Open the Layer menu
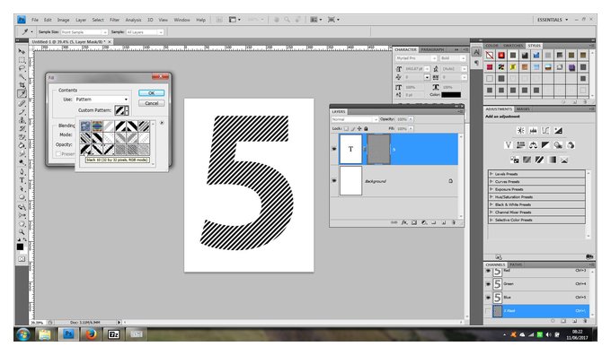The image size is (611, 355). pyautogui.click(x=81, y=20)
